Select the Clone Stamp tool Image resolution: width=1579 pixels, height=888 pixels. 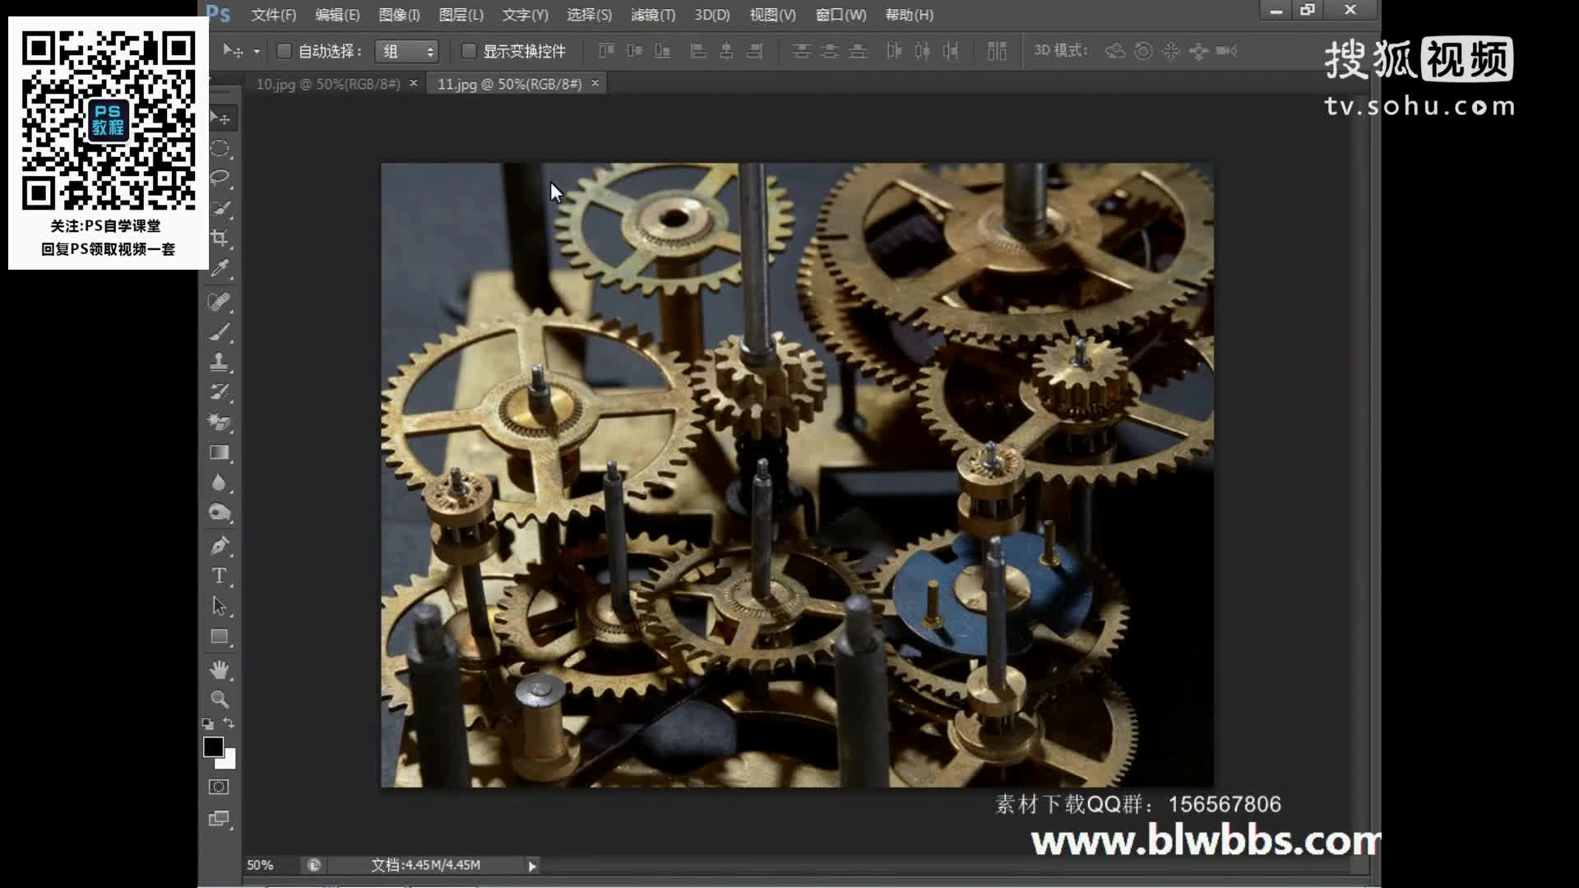(x=218, y=362)
